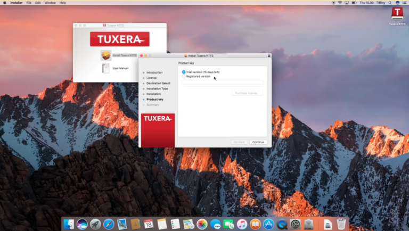Click the disk image document in Dock
This screenshot has width=409, height=231.
click(x=328, y=224)
